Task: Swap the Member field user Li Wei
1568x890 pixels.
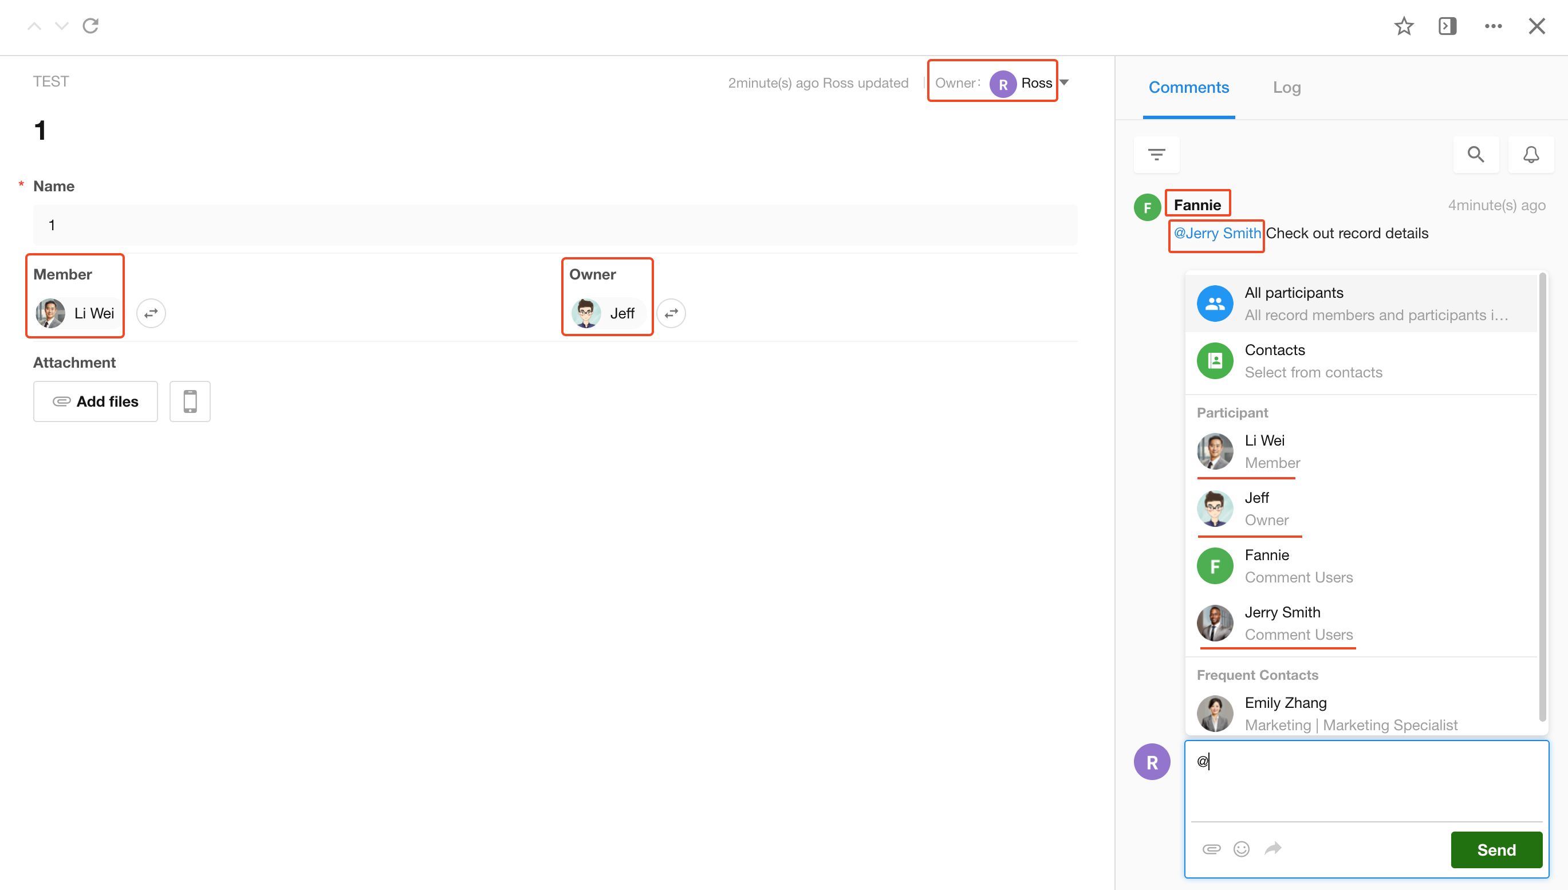Action: tap(151, 314)
